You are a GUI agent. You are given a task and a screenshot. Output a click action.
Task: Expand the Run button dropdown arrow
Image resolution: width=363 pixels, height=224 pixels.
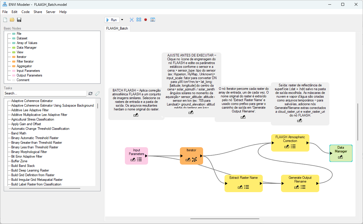point(122,20)
